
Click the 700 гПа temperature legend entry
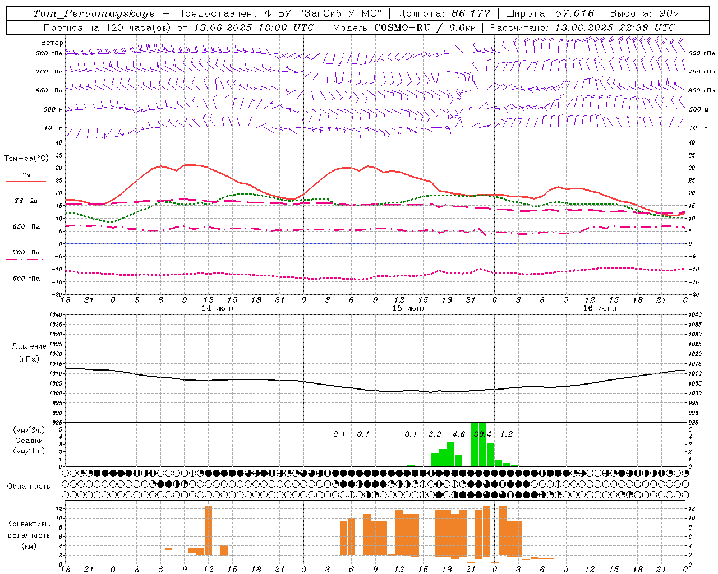(x=26, y=253)
